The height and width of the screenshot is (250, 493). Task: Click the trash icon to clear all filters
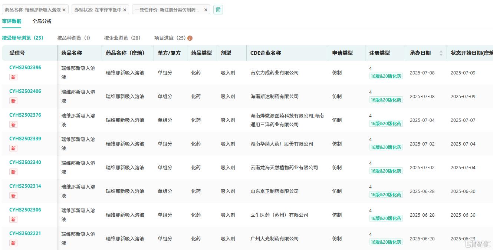tap(218, 10)
